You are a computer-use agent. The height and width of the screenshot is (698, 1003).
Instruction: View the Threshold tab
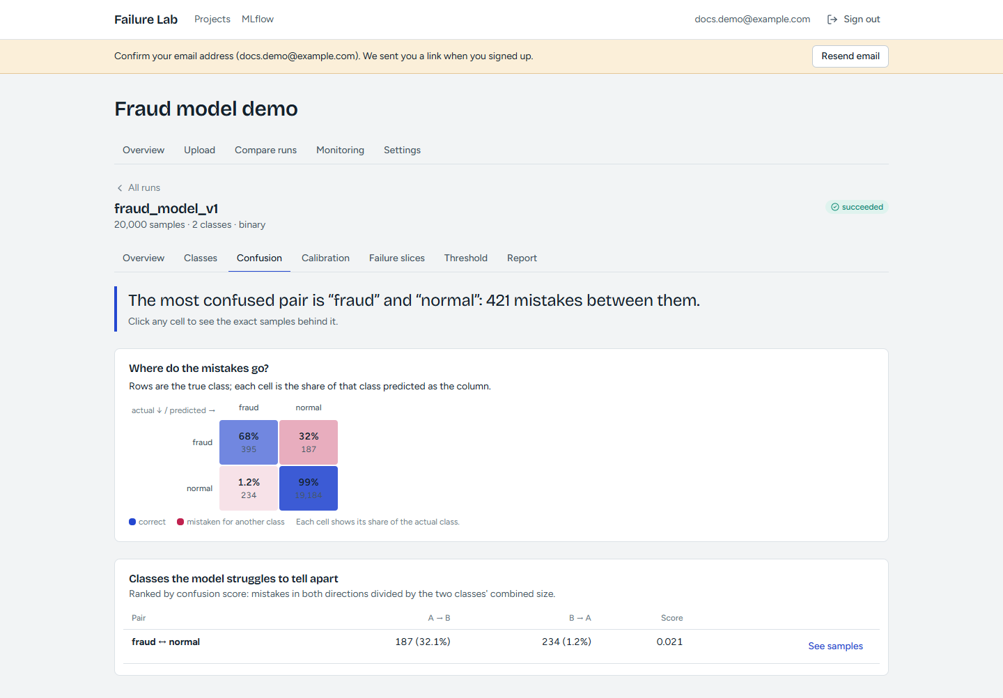[x=466, y=258]
